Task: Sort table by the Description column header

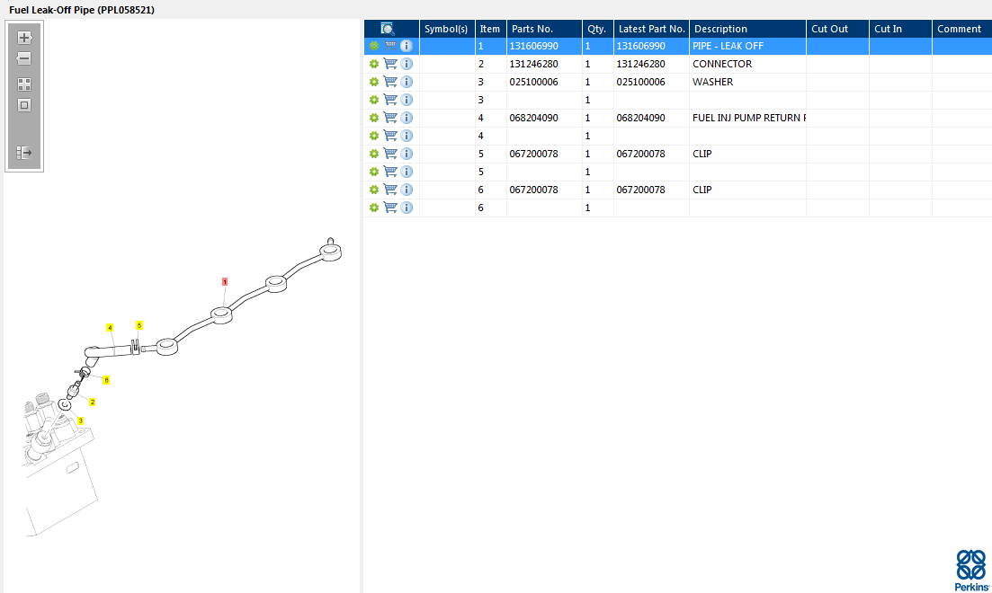Action: tap(720, 29)
